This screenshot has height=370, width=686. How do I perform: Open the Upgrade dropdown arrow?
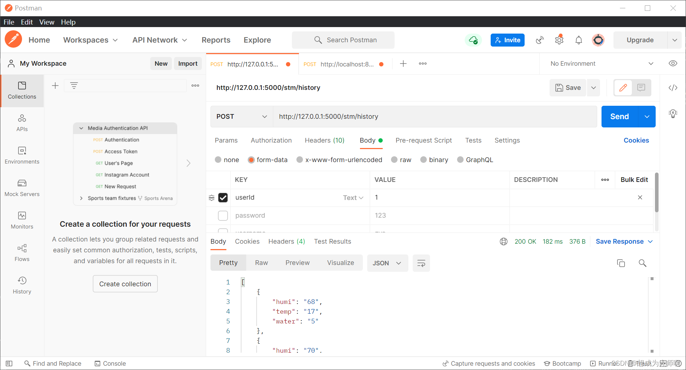pyautogui.click(x=674, y=40)
